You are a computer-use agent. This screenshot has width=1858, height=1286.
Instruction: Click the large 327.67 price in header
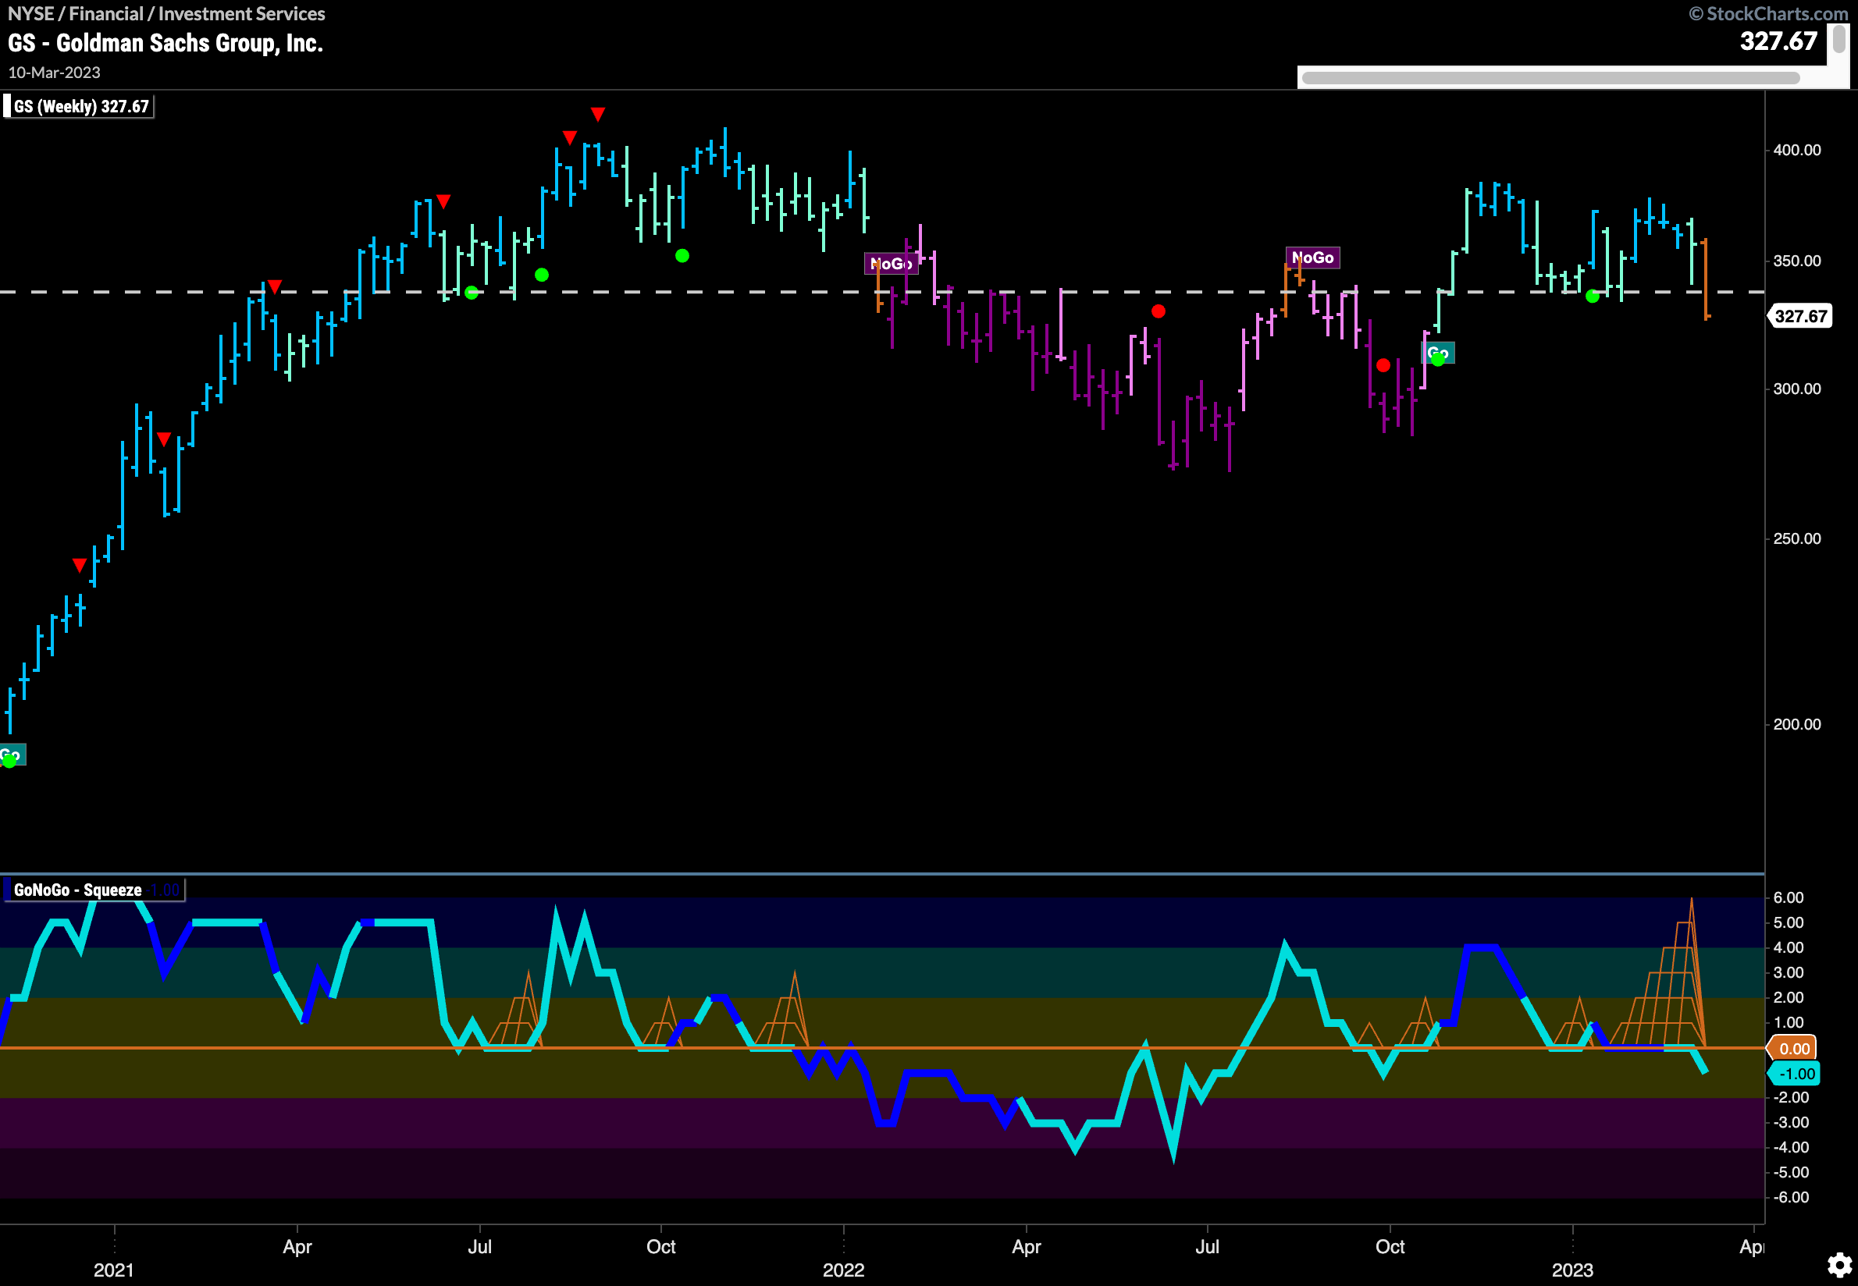(1778, 41)
